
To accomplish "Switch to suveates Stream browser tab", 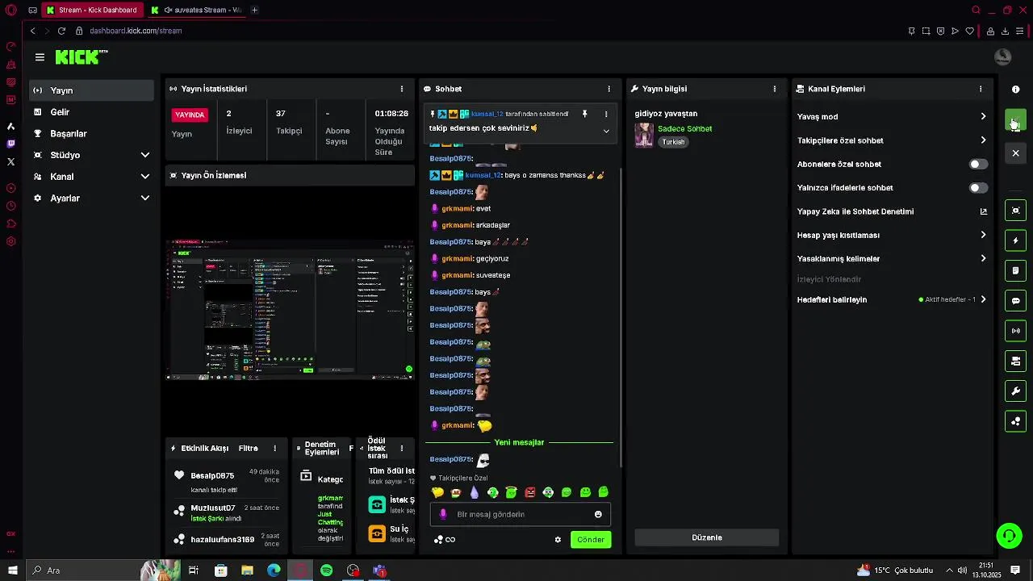I will click(x=196, y=10).
